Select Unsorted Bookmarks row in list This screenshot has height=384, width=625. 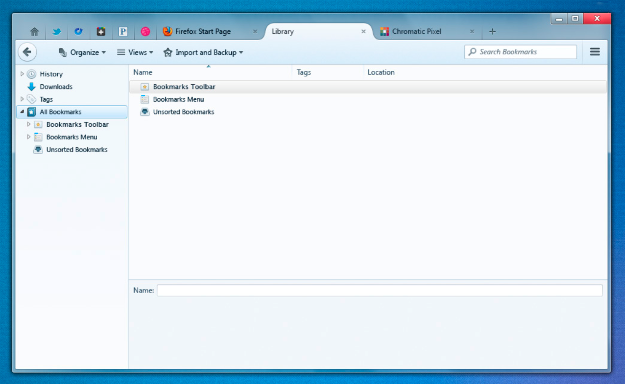coord(368,112)
